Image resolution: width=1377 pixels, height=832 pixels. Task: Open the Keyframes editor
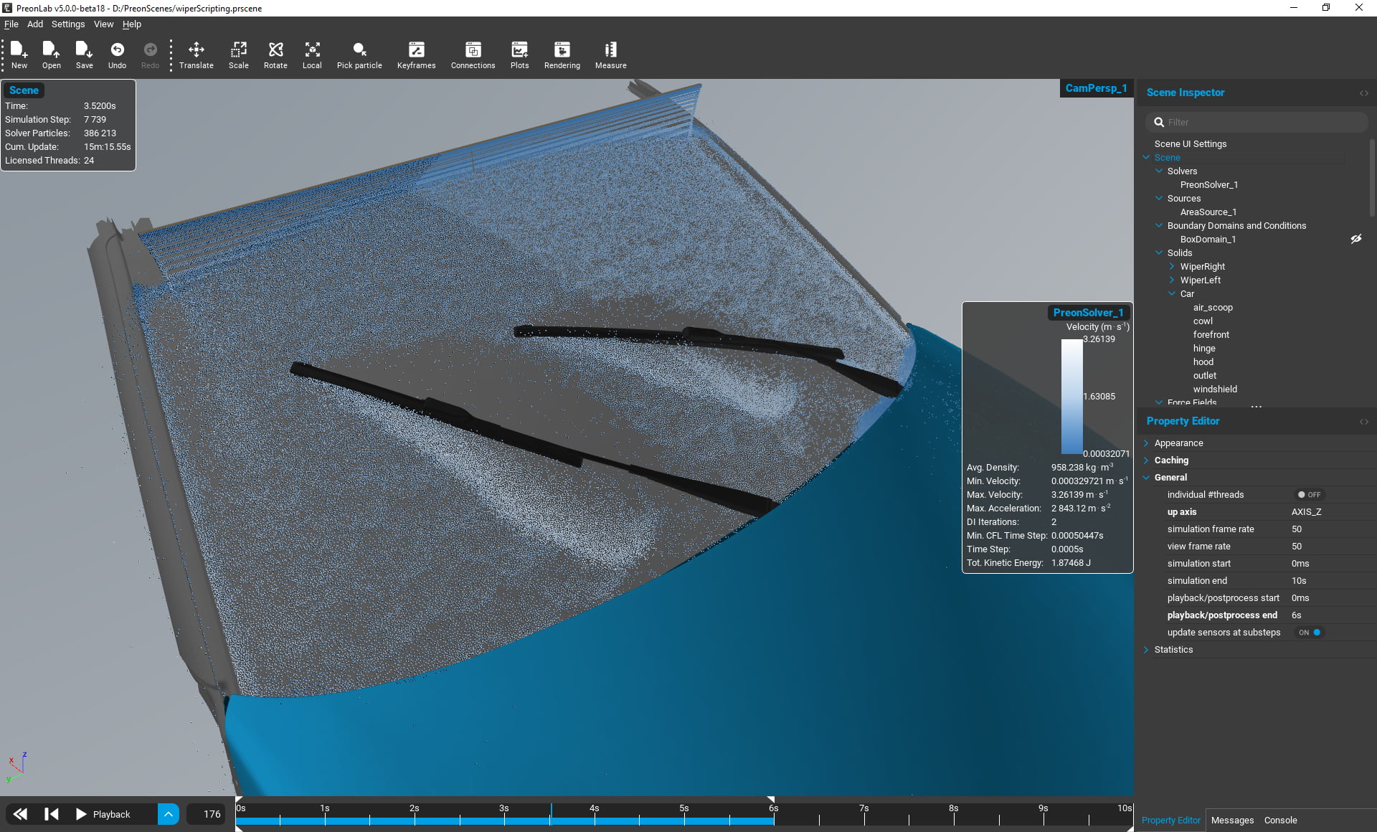pyautogui.click(x=416, y=55)
